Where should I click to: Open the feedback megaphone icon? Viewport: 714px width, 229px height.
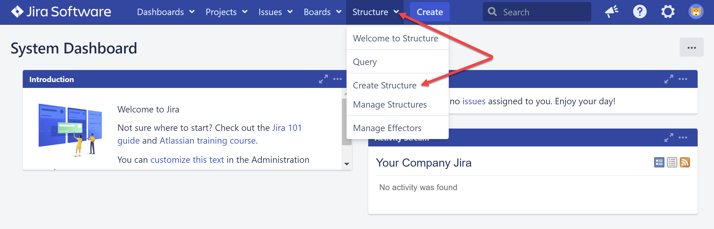pyautogui.click(x=611, y=12)
